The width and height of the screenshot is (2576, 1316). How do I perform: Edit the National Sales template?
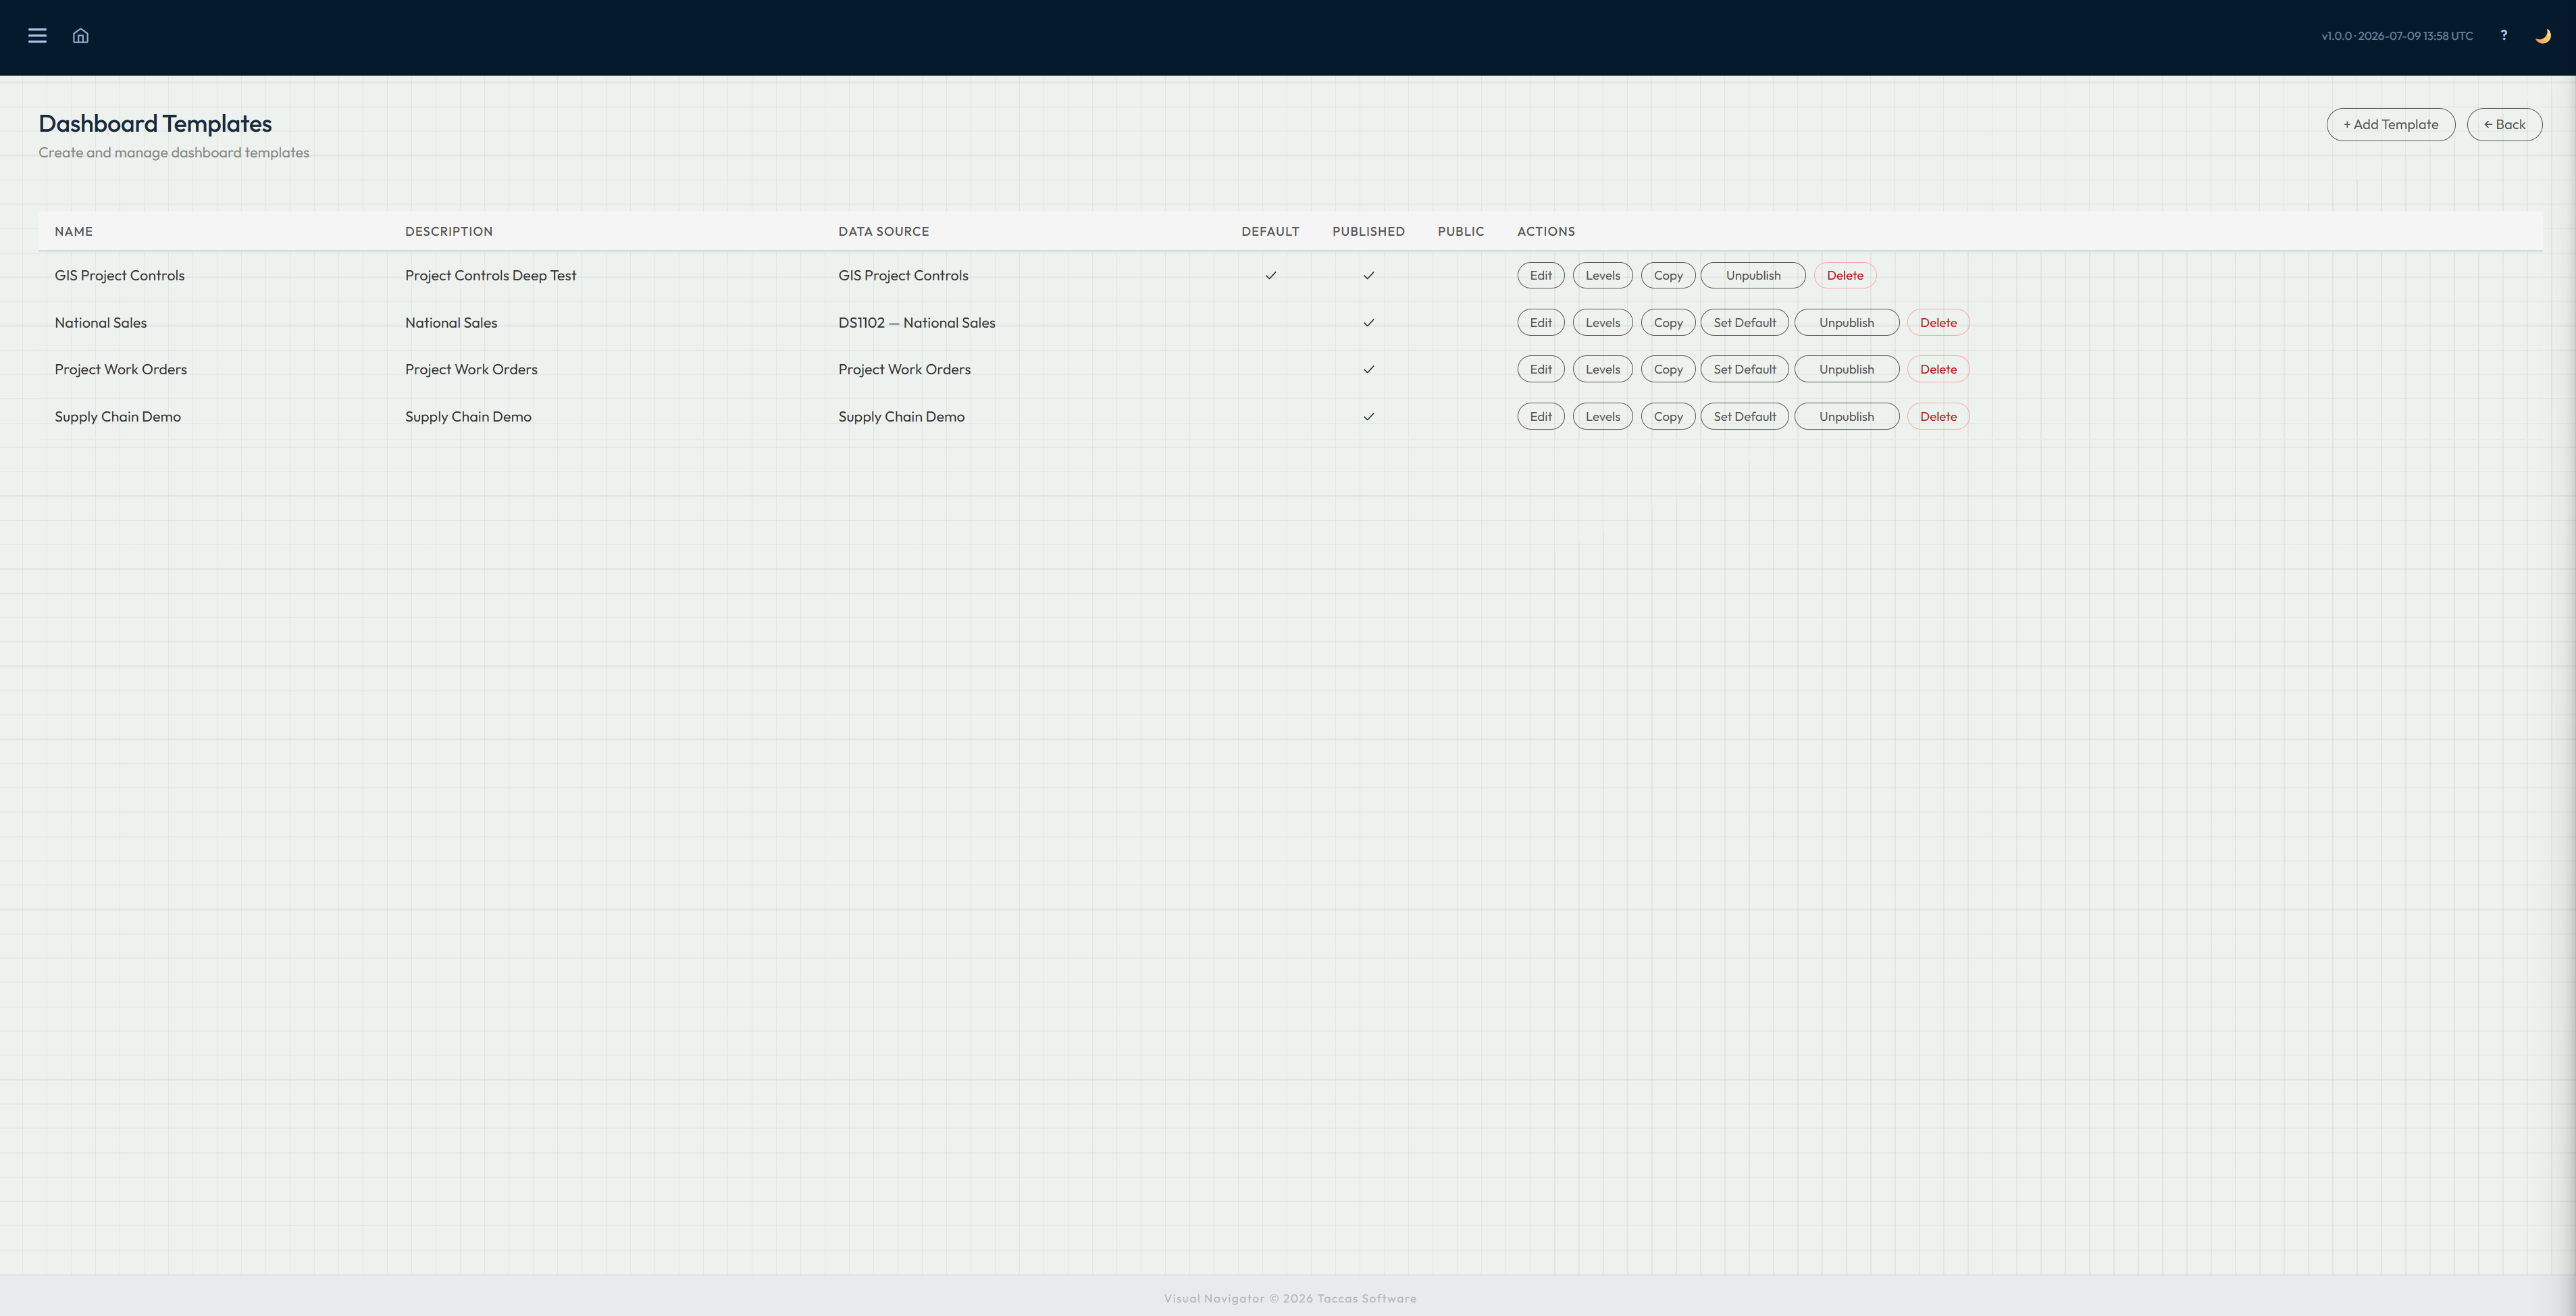click(1540, 323)
